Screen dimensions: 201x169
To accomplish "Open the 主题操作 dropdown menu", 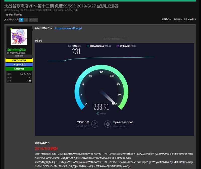I will click(166, 20).
